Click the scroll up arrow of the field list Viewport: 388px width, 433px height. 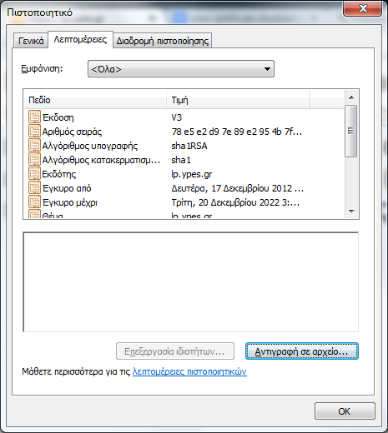(x=351, y=97)
